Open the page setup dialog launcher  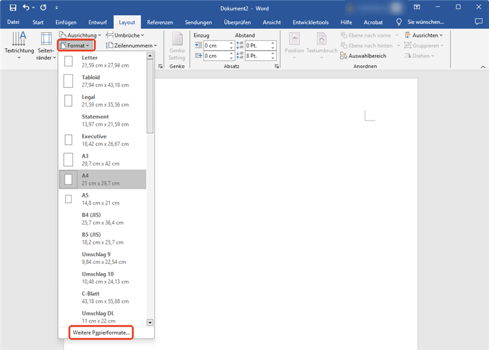tap(160, 66)
